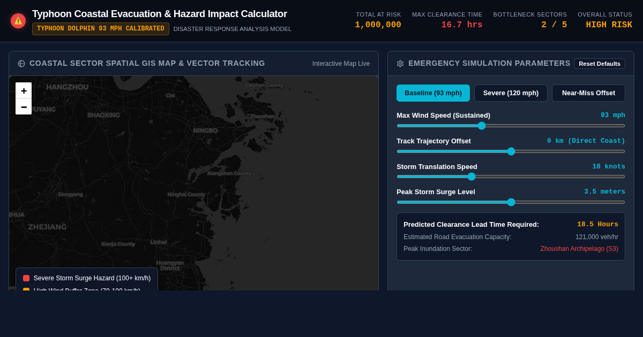Screen dimensions: 643x337
Task: Zoom in on the map
Action: pyautogui.click(x=24, y=90)
